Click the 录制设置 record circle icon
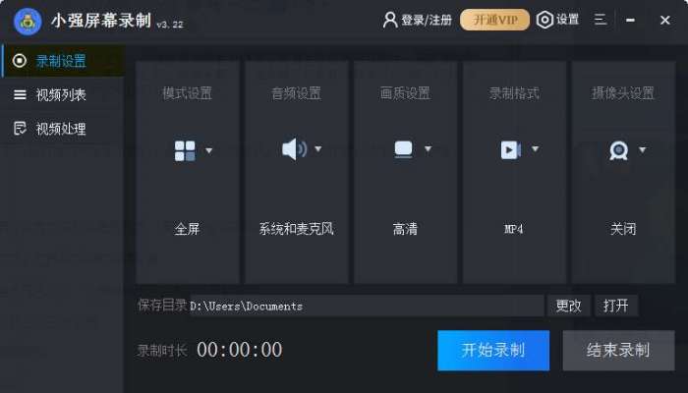The height and width of the screenshot is (393, 688). pos(20,61)
